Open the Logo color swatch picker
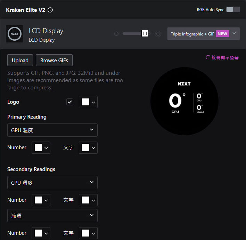This screenshot has width=246, height=240. [88, 102]
